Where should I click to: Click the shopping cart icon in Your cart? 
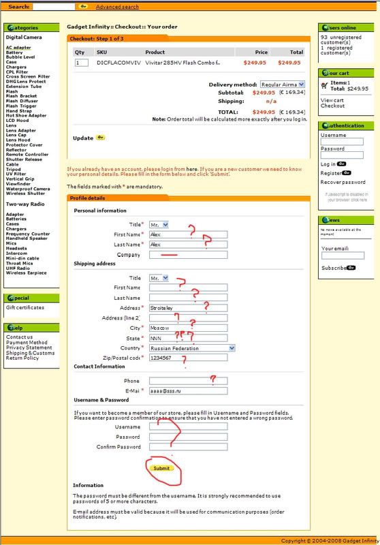pyautogui.click(x=324, y=85)
